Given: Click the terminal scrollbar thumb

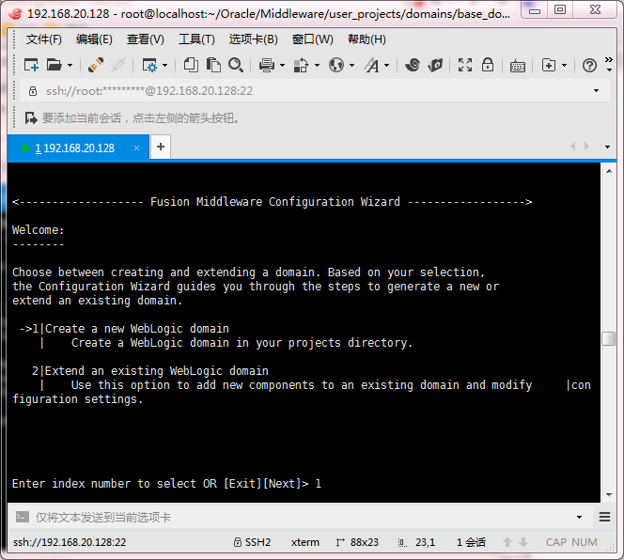Looking at the screenshot, I should pos(608,338).
